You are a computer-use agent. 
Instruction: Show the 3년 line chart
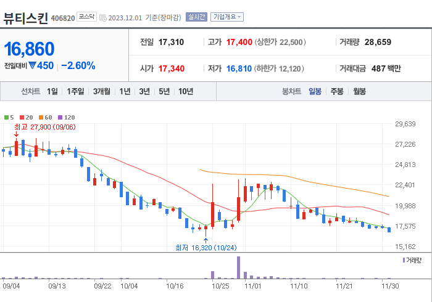(x=144, y=91)
